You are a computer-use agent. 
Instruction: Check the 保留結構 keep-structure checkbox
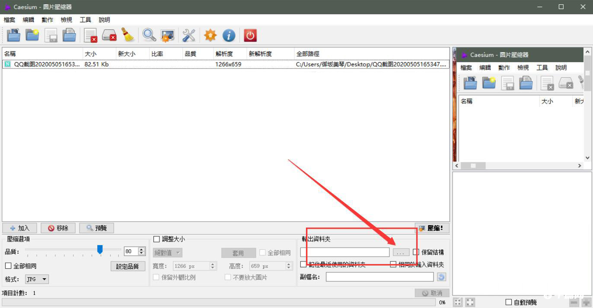[415, 252]
